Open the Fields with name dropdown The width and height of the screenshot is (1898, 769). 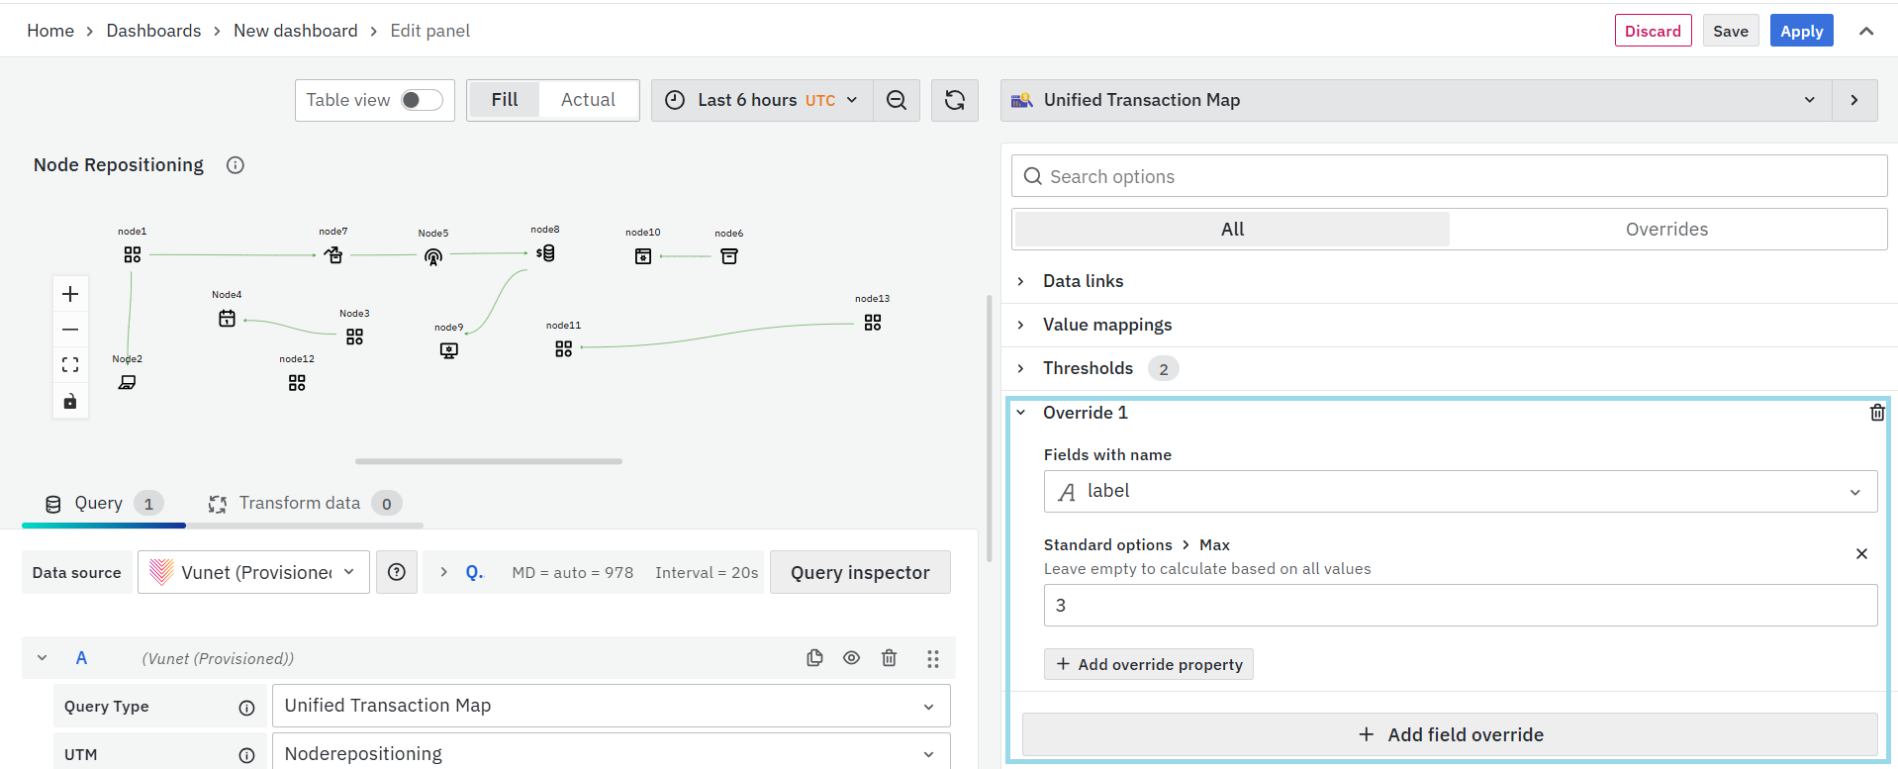point(1460,492)
